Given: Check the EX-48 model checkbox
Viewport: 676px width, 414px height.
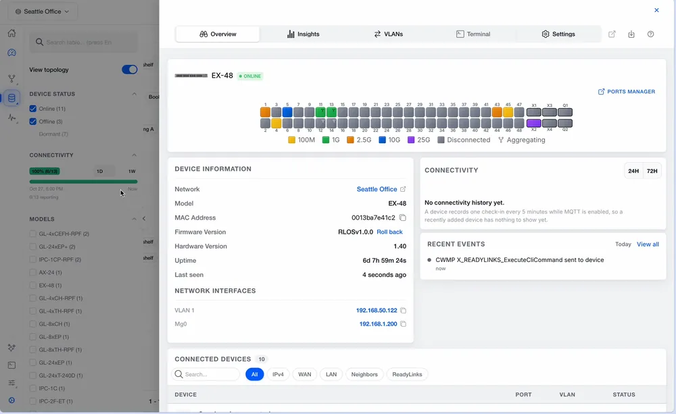Looking at the screenshot, I should (x=32, y=285).
